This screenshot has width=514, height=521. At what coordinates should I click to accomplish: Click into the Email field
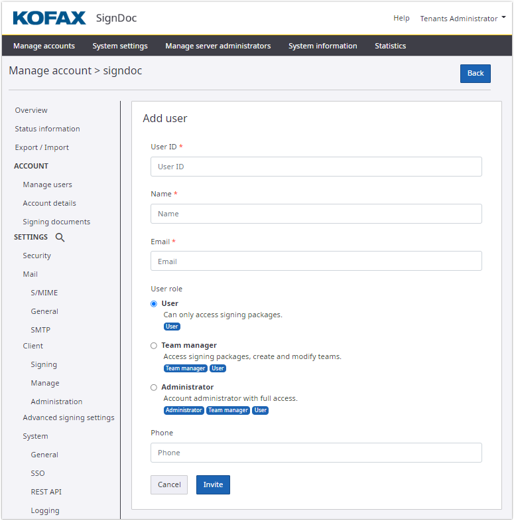pyautogui.click(x=316, y=261)
